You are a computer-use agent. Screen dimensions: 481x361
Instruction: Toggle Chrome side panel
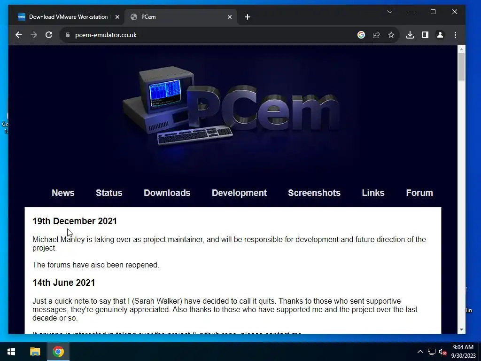(x=425, y=35)
